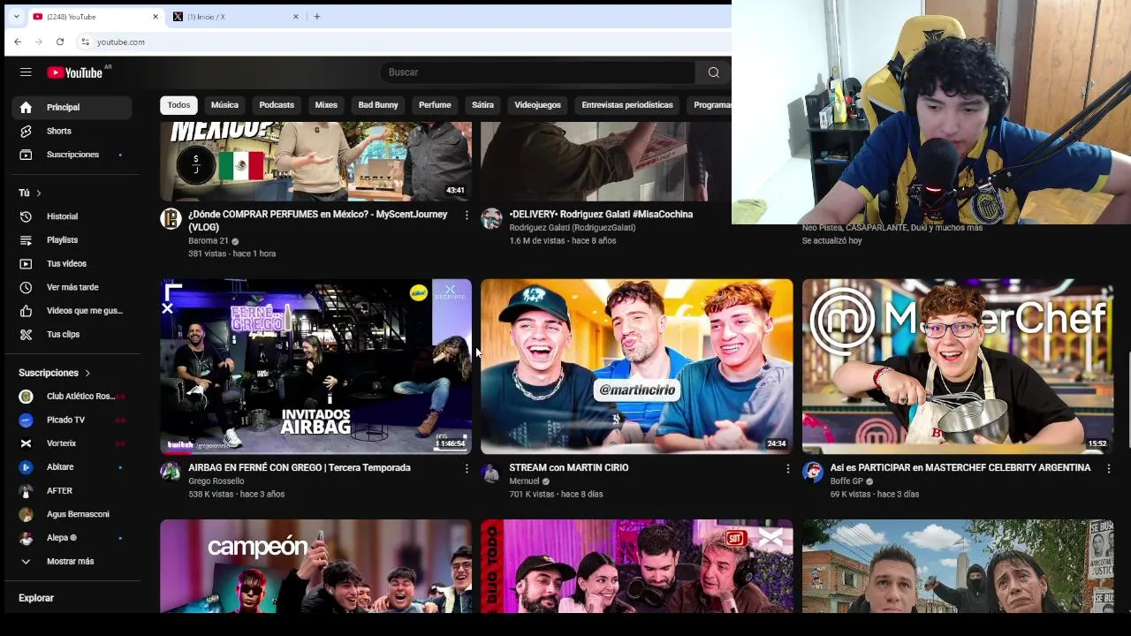This screenshot has height=636, width=1131.
Task: Open new browser tab with plus
Action: click(x=317, y=16)
